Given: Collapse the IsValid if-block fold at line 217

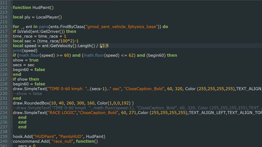Looking at the screenshot, I should (x=11, y=31).
